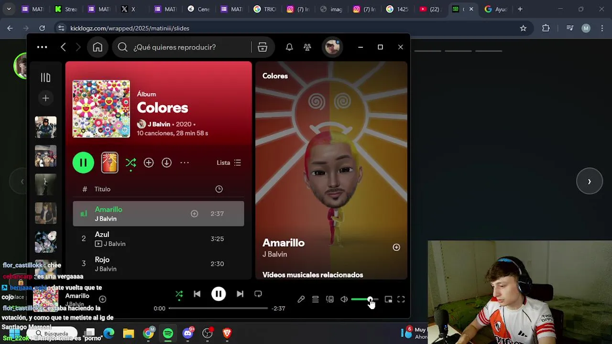The width and height of the screenshot is (612, 344).
Task: Download the Colores album
Action: (166, 162)
